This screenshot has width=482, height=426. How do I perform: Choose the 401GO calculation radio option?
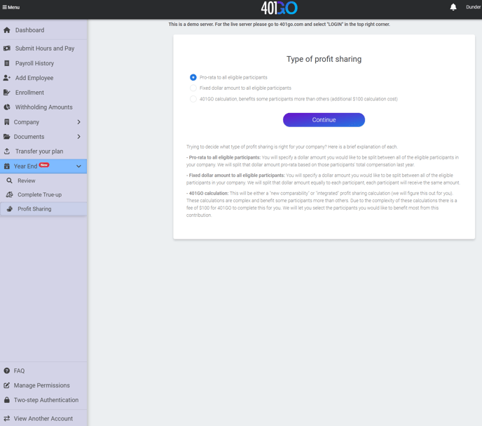[x=193, y=99]
